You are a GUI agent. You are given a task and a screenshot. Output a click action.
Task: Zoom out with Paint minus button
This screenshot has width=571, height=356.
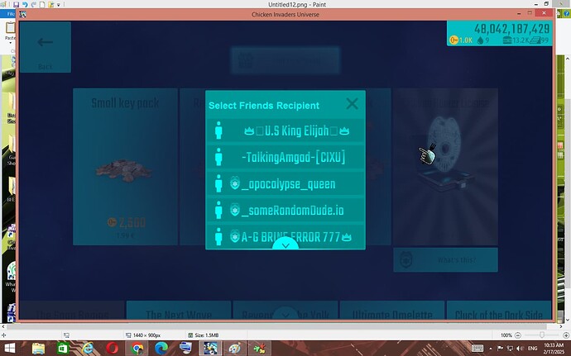point(518,335)
